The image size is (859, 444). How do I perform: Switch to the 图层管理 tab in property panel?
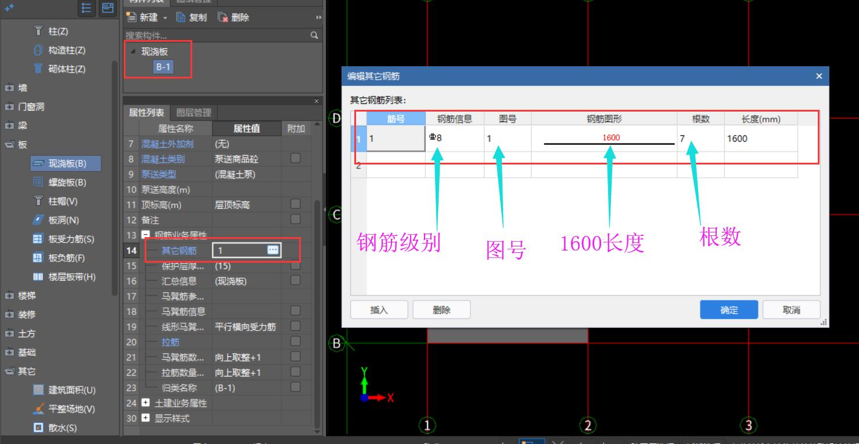coord(193,113)
